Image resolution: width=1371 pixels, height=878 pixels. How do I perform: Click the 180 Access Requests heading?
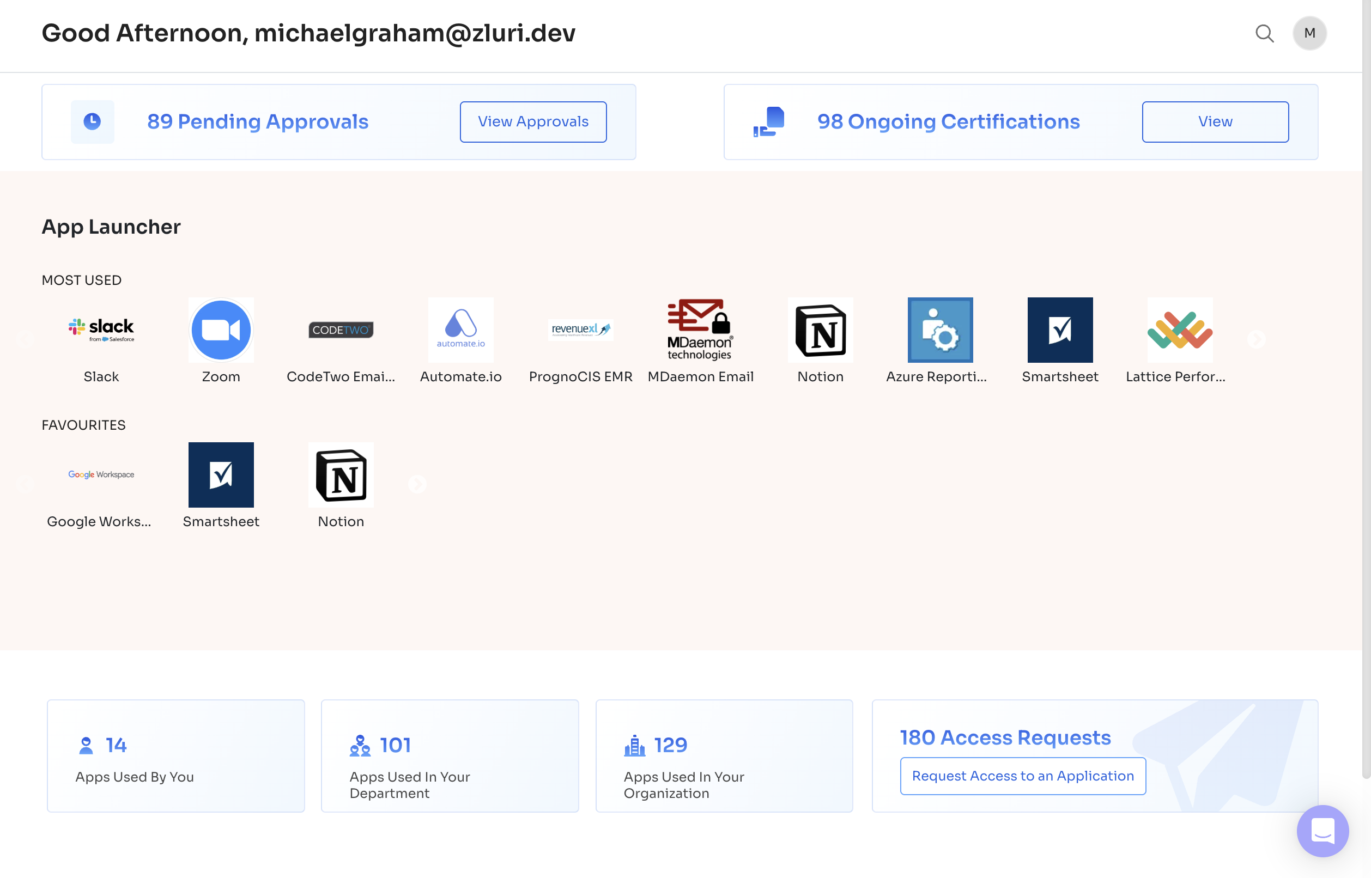1005,737
